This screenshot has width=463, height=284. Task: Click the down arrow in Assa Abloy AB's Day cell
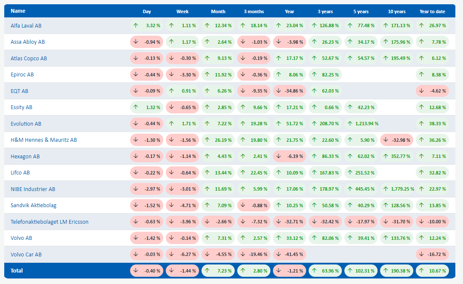point(136,42)
